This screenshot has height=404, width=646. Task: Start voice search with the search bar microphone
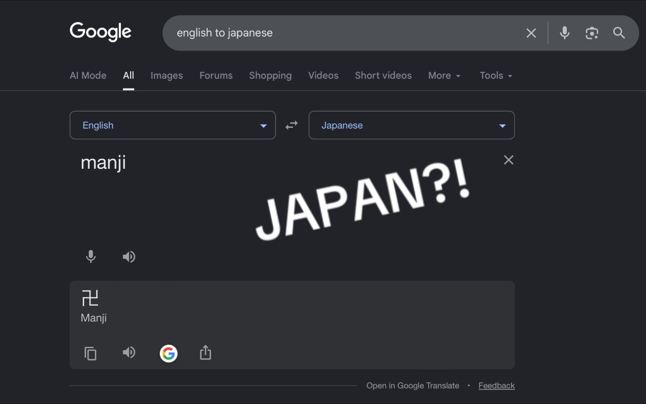coord(565,33)
